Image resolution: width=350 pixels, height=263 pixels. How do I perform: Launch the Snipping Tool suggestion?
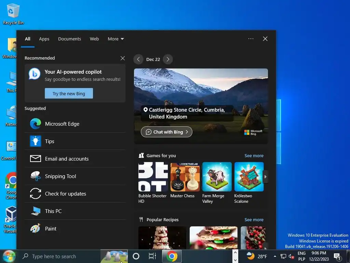tap(75, 176)
